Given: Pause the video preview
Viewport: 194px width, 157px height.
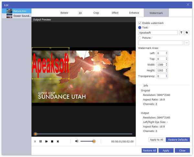Looking at the screenshot, I should 40,141.
